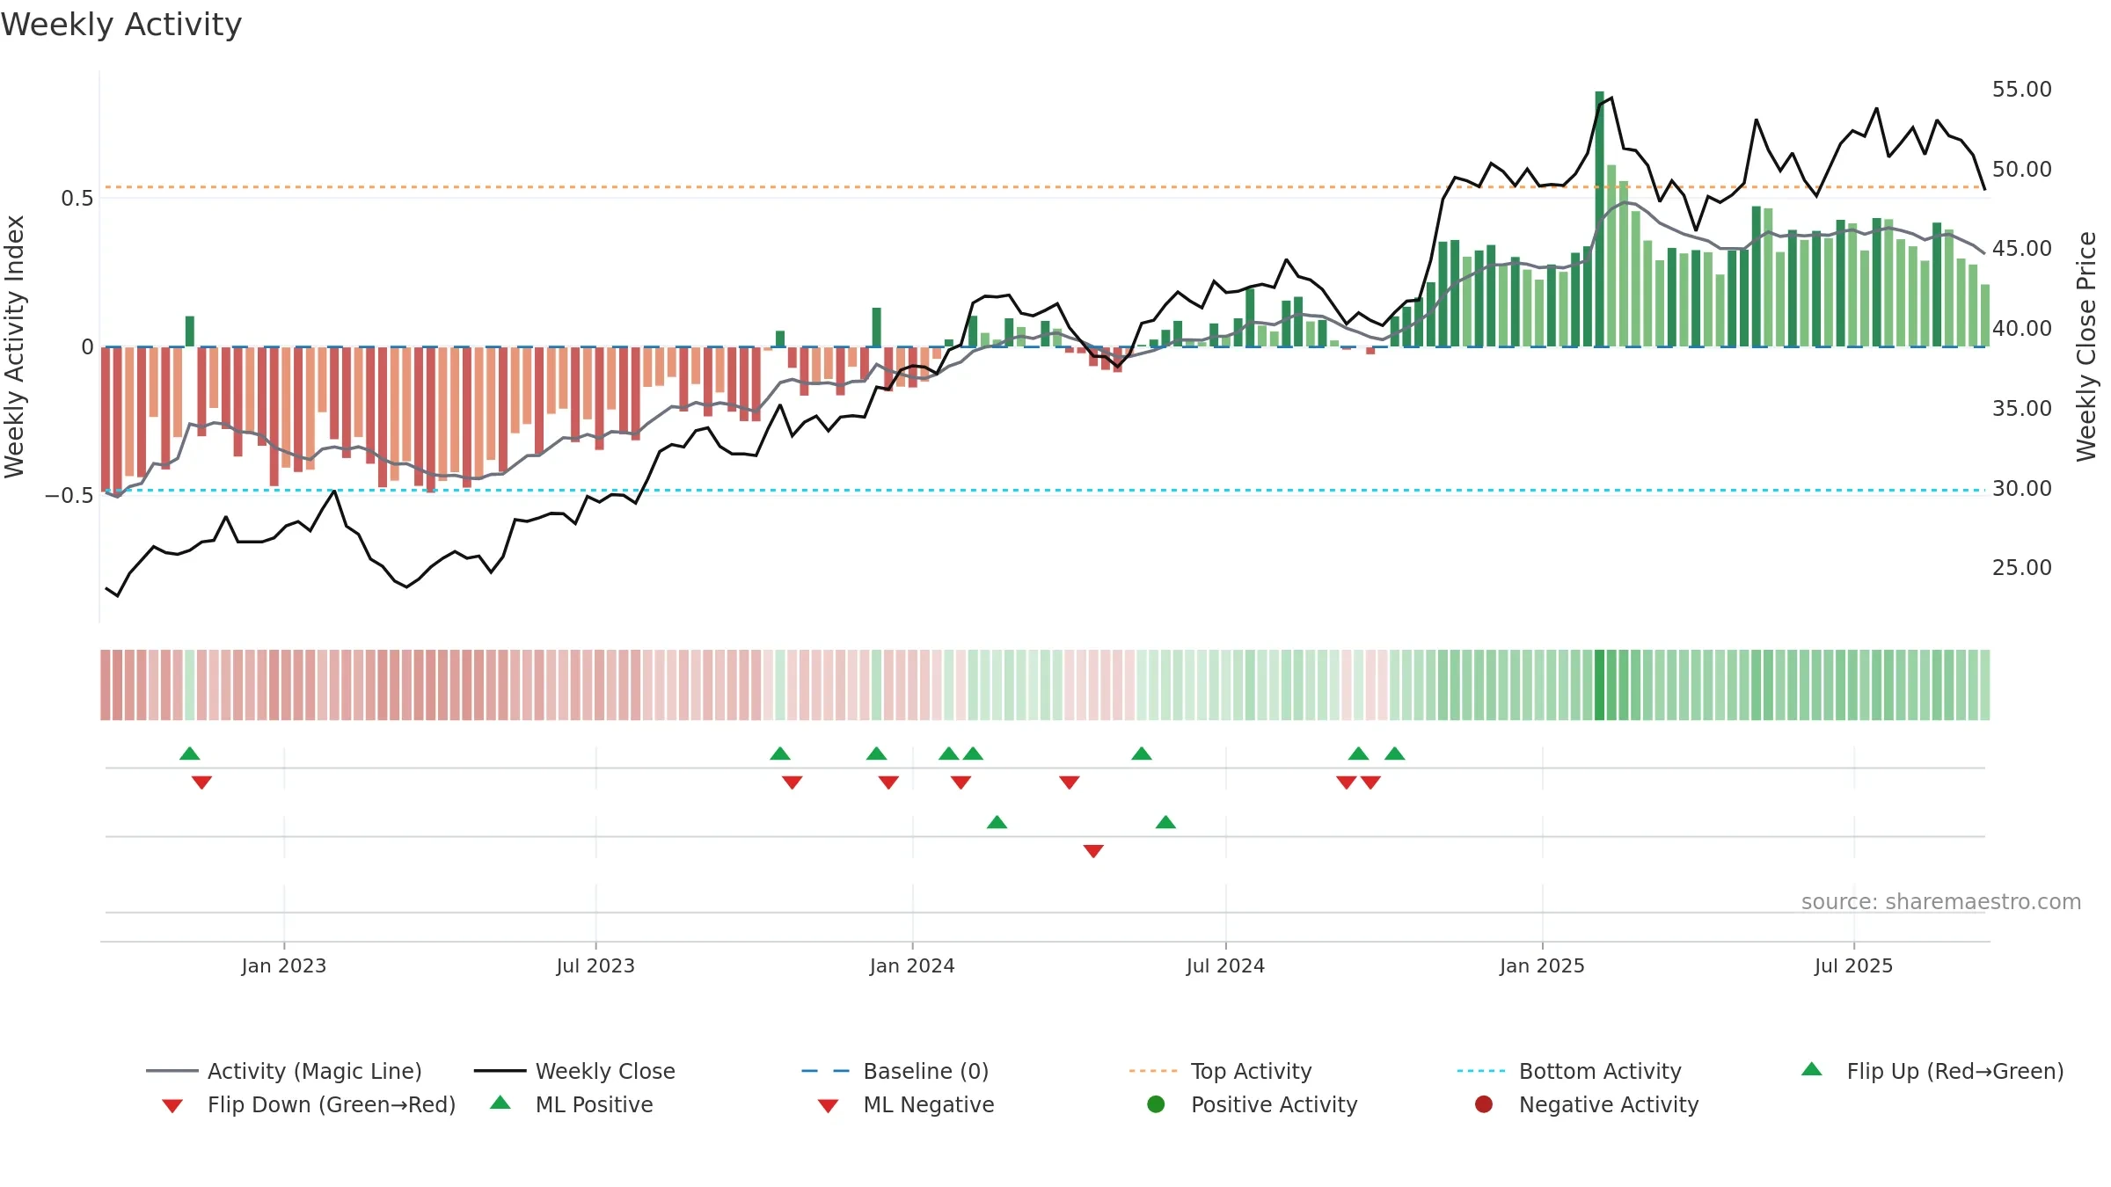Click the Jul 2025 axis label
This screenshot has height=1187, width=2111.
coord(1853,966)
